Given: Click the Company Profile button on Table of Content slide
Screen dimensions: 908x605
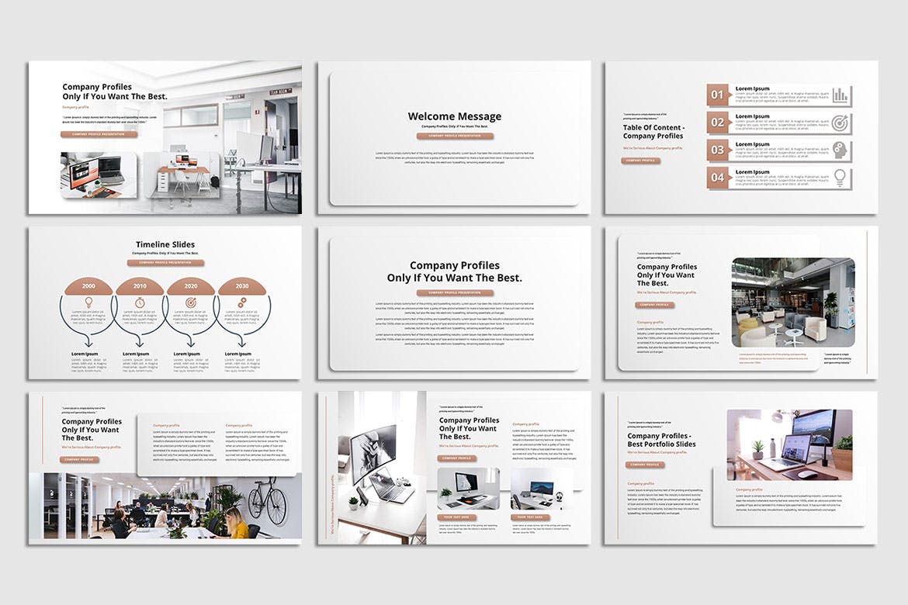Looking at the screenshot, I should pos(641,160).
